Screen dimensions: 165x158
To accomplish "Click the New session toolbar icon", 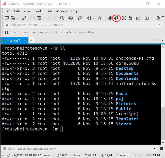I will click(x=7, y=18).
